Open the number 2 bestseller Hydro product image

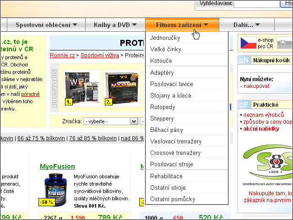[122, 88]
